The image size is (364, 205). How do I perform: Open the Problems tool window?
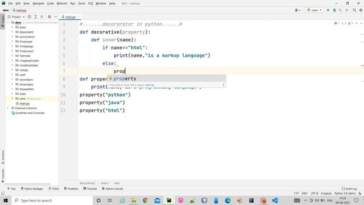[x=71, y=188]
